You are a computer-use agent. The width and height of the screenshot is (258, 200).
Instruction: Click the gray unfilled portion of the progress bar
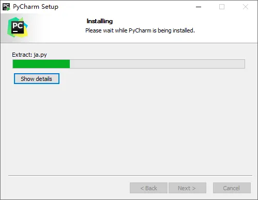click(x=157, y=64)
